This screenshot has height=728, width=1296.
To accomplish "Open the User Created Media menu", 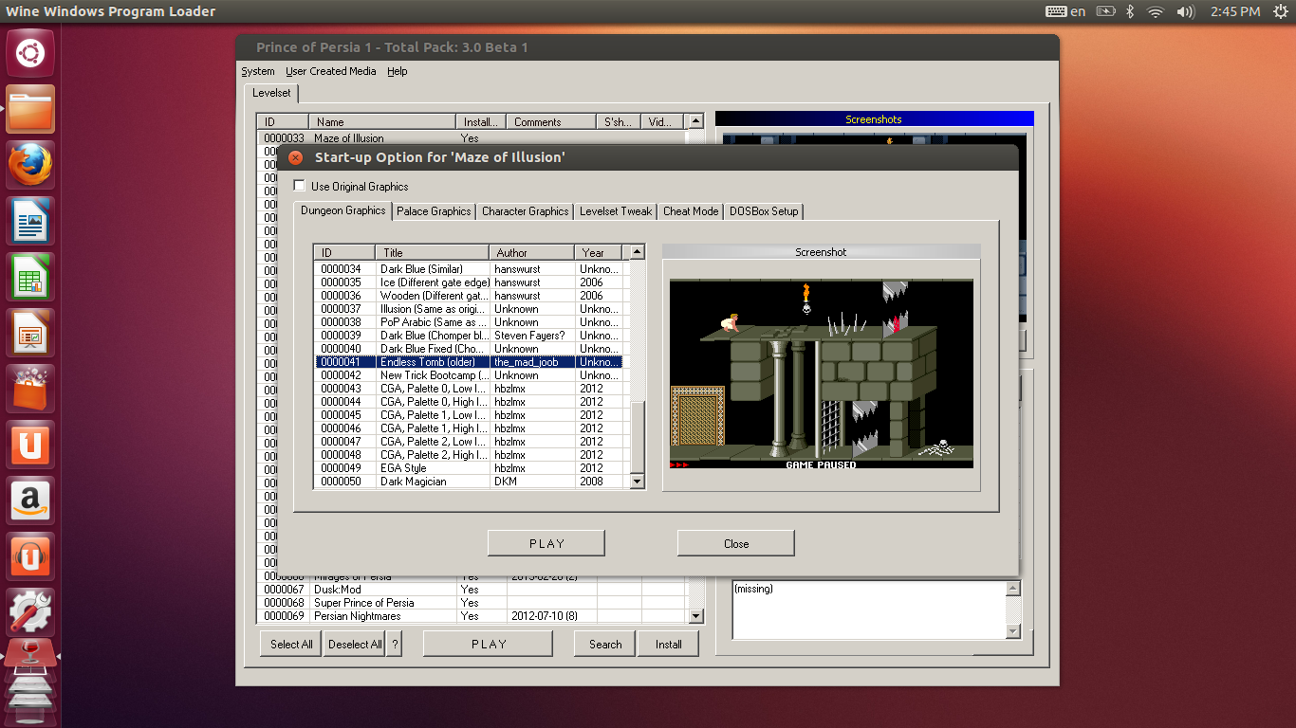I will point(331,71).
